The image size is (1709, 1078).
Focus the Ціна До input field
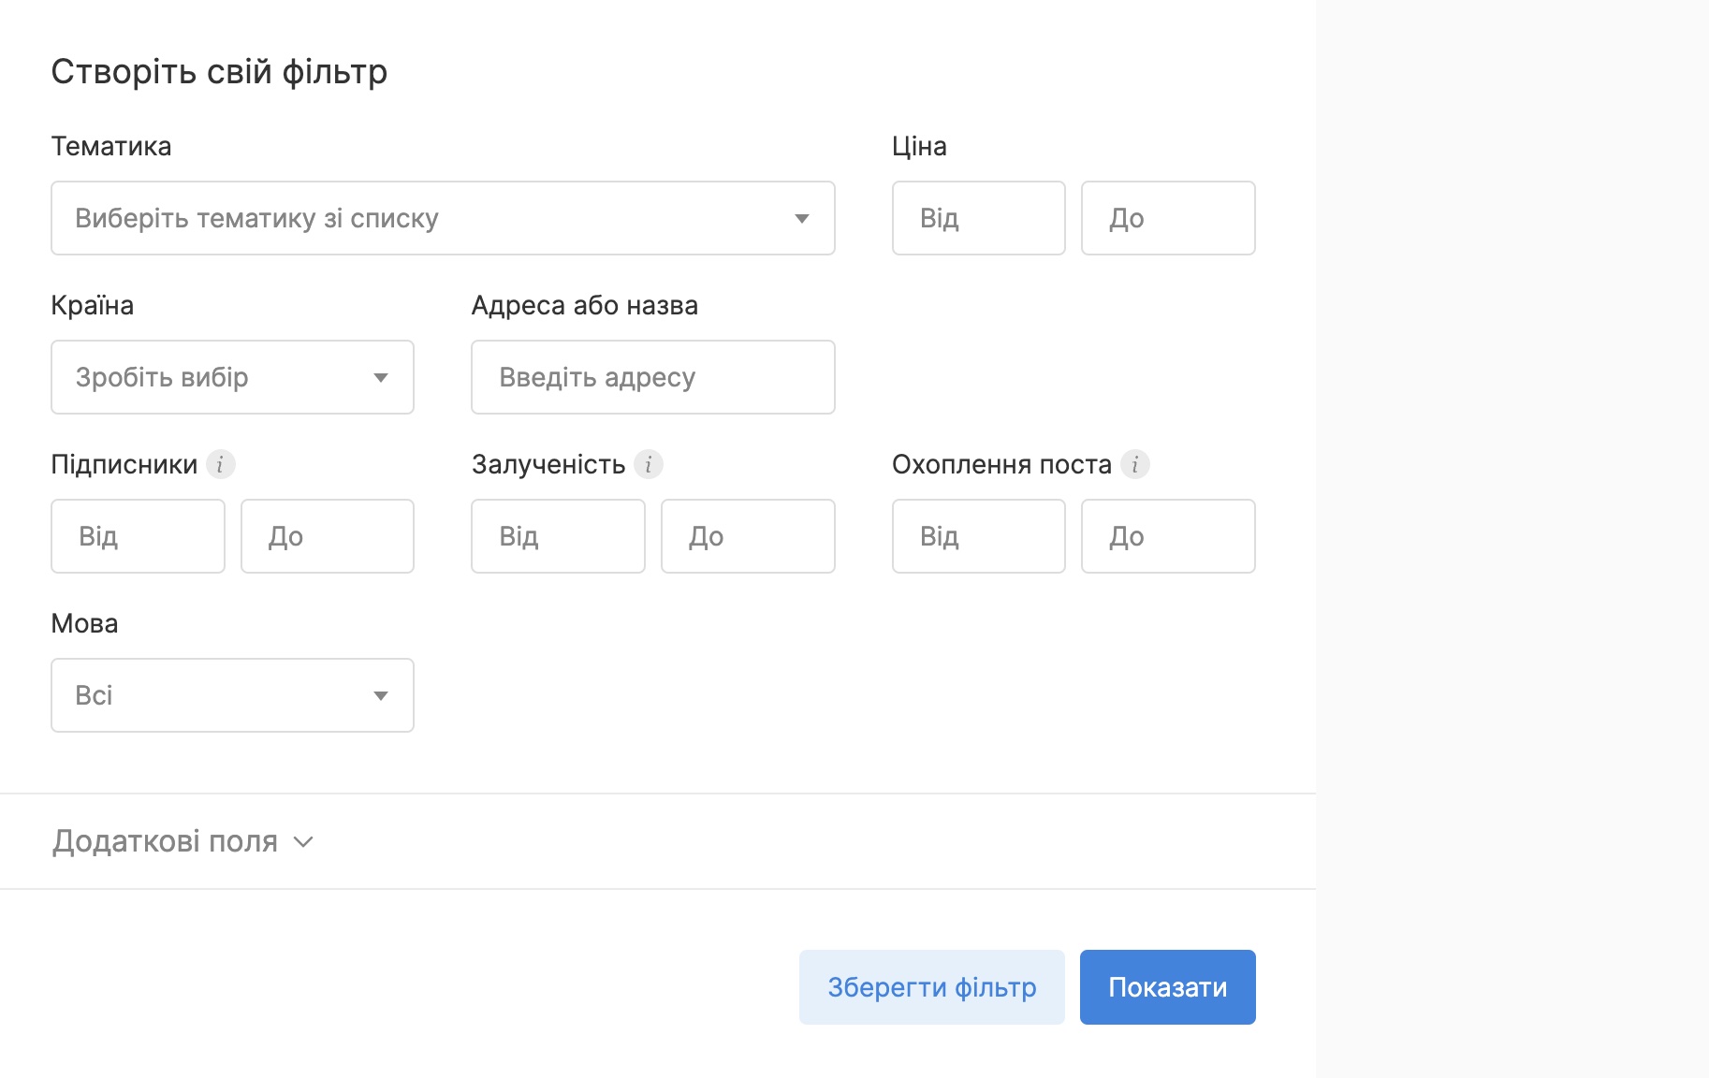1167,218
